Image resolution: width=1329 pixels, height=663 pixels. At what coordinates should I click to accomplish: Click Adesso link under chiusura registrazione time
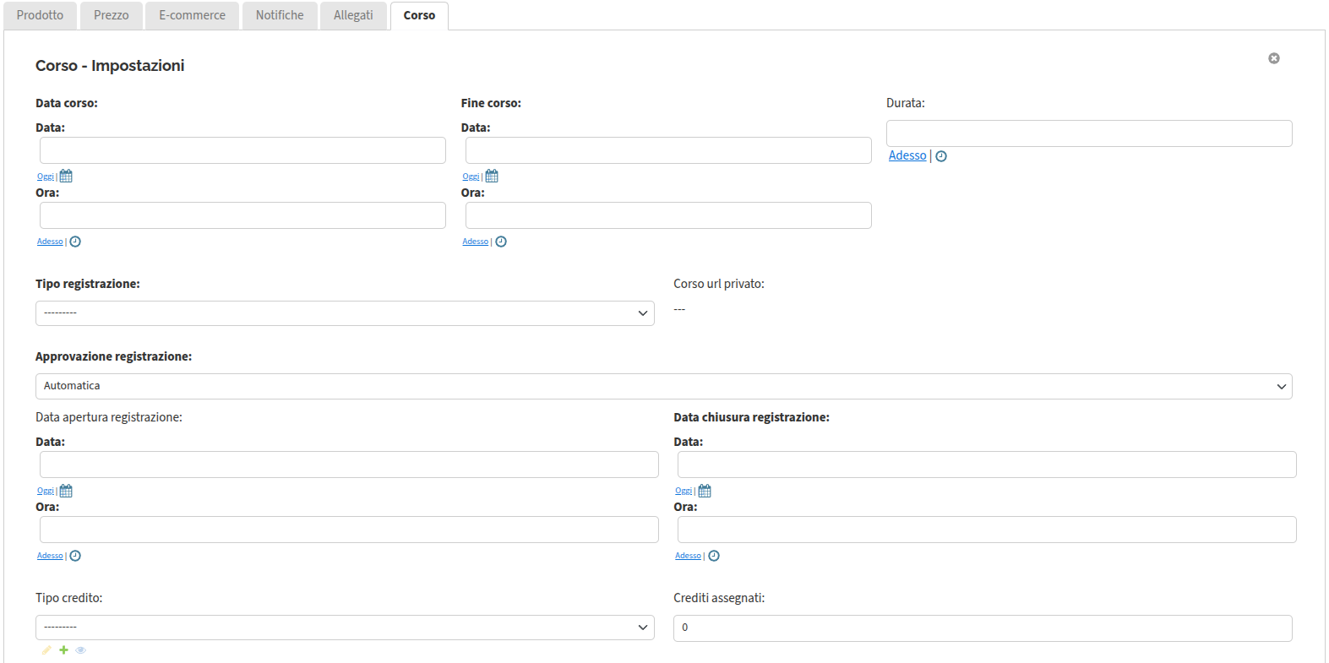point(689,556)
